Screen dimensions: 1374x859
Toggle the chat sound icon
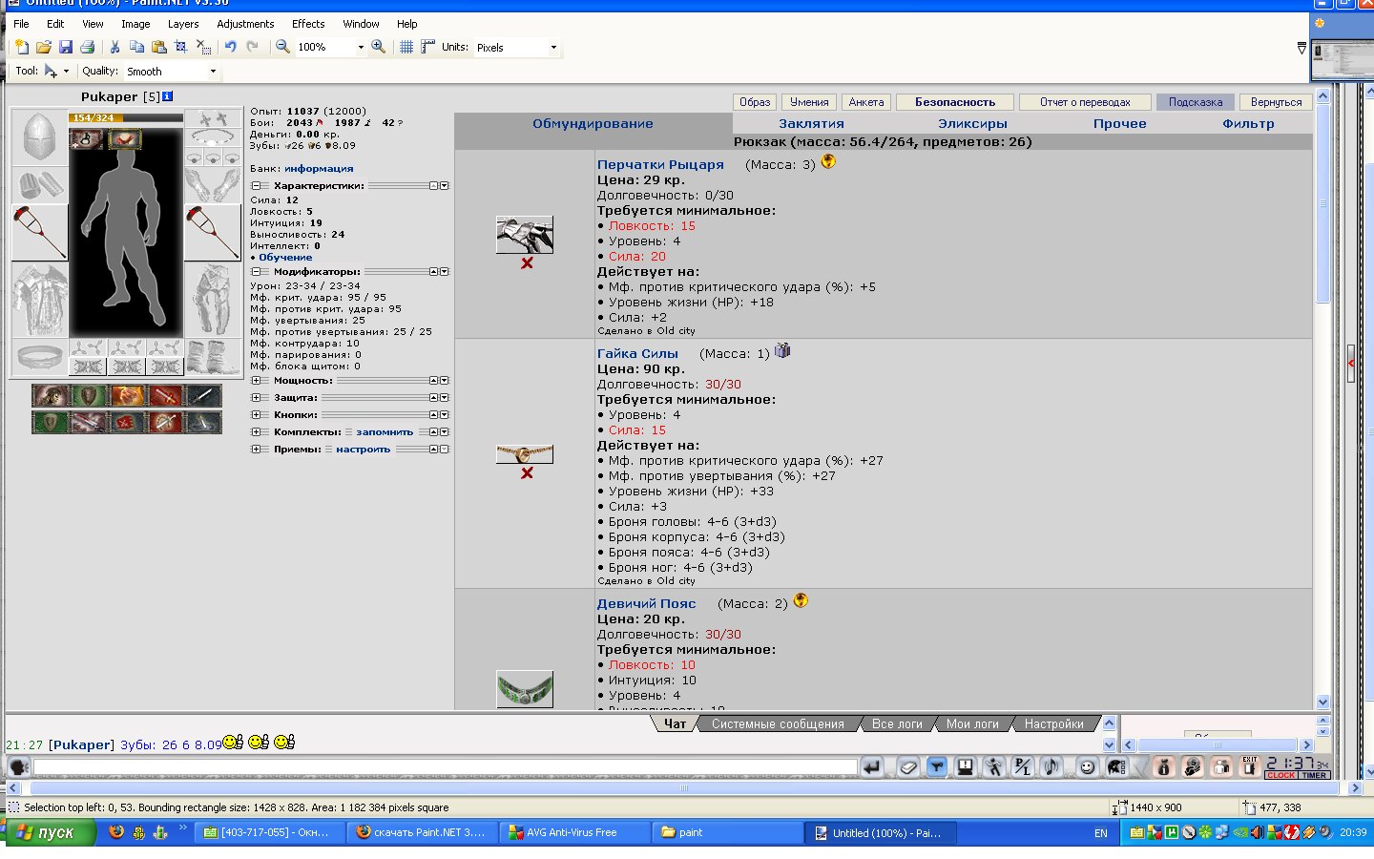point(1051,766)
